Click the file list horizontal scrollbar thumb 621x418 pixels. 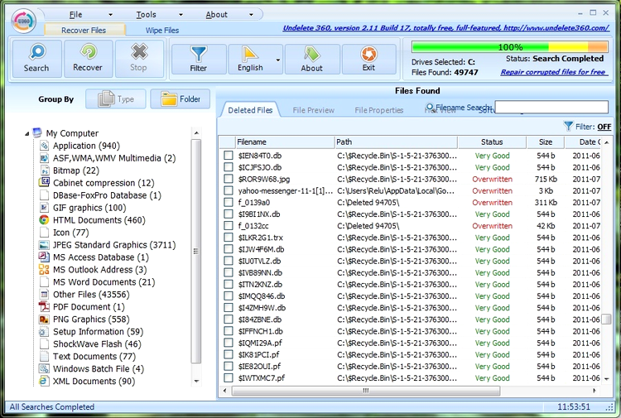[x=366, y=391]
